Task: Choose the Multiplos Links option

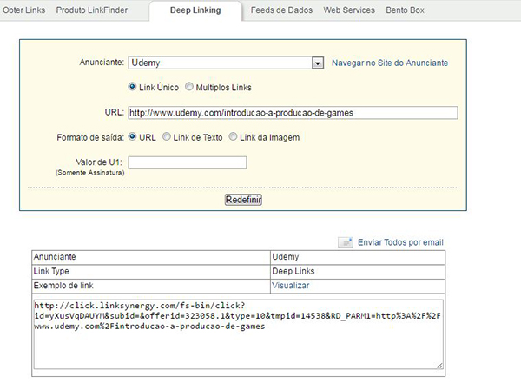Action: point(189,88)
